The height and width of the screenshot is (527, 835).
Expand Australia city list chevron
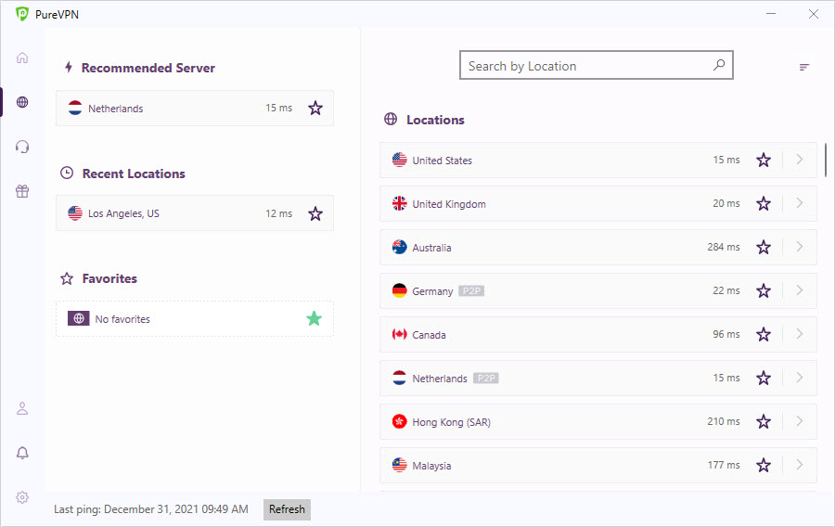800,247
